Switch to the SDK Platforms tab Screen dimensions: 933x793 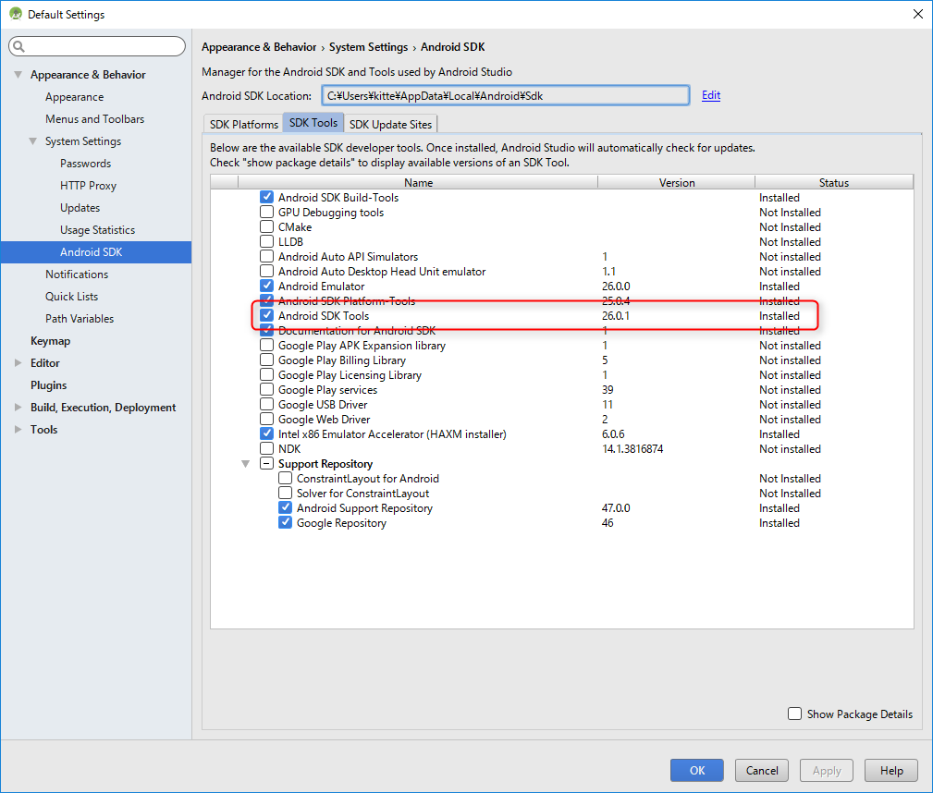[x=243, y=124]
